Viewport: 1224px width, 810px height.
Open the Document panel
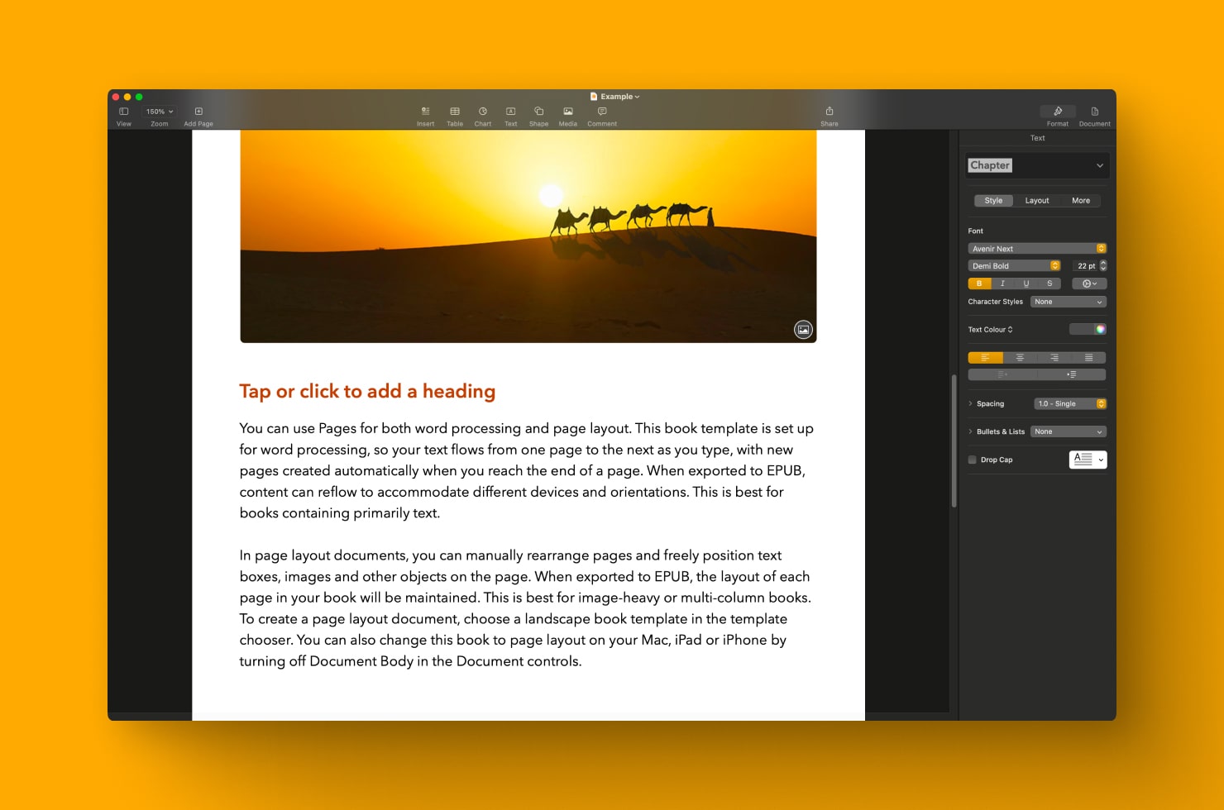click(x=1094, y=113)
